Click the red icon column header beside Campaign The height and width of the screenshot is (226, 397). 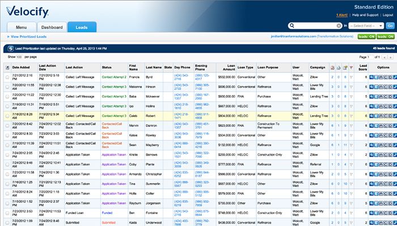[x=332, y=68]
